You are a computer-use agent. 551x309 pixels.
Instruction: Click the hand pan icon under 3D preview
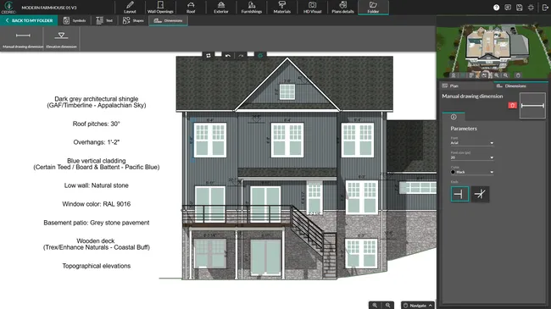pos(518,75)
